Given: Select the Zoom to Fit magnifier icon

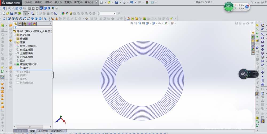Looking at the screenshot, I should (9, 8).
